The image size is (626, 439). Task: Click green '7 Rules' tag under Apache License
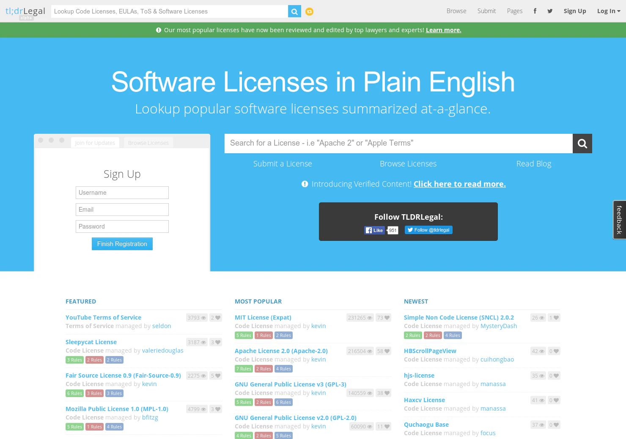[244, 369]
